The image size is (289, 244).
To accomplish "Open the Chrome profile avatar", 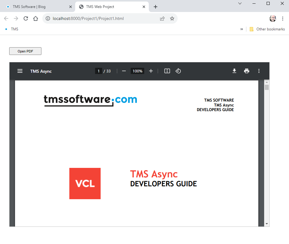I will [x=273, y=18].
